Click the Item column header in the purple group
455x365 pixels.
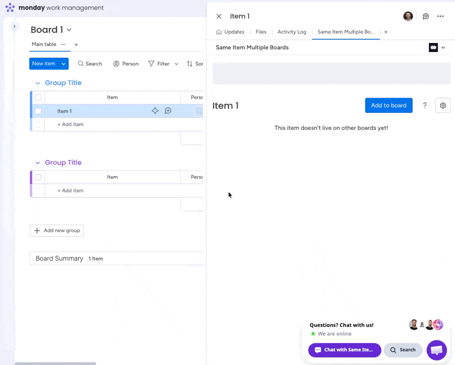(x=112, y=177)
